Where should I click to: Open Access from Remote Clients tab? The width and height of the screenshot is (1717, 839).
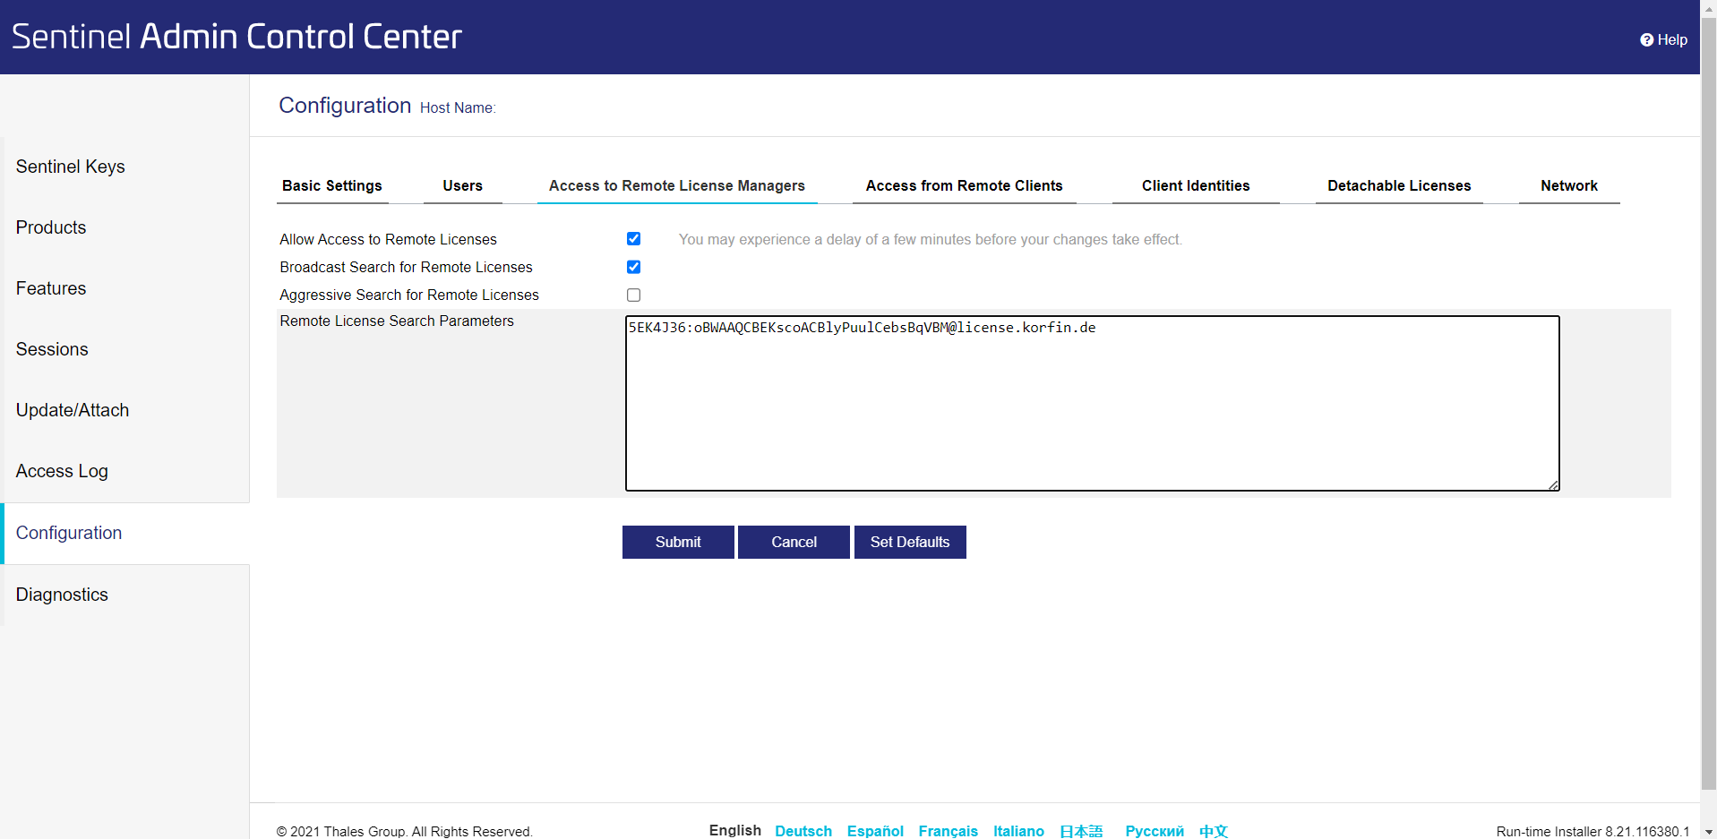point(964,185)
